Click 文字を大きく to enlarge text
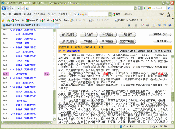Screen dimensions: 175x129 (163, 51)
